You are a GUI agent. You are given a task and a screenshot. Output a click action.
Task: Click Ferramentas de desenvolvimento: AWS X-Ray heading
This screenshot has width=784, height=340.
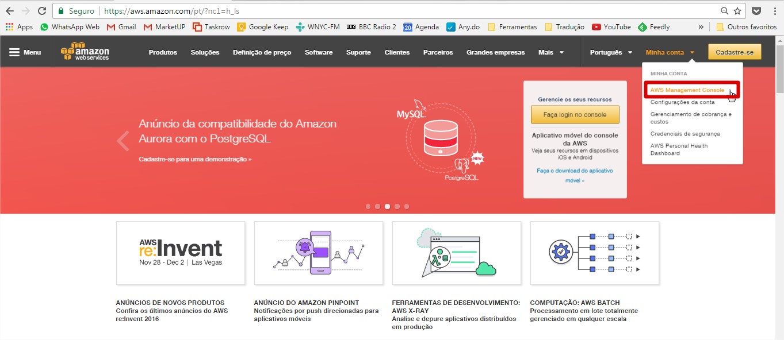pos(456,307)
